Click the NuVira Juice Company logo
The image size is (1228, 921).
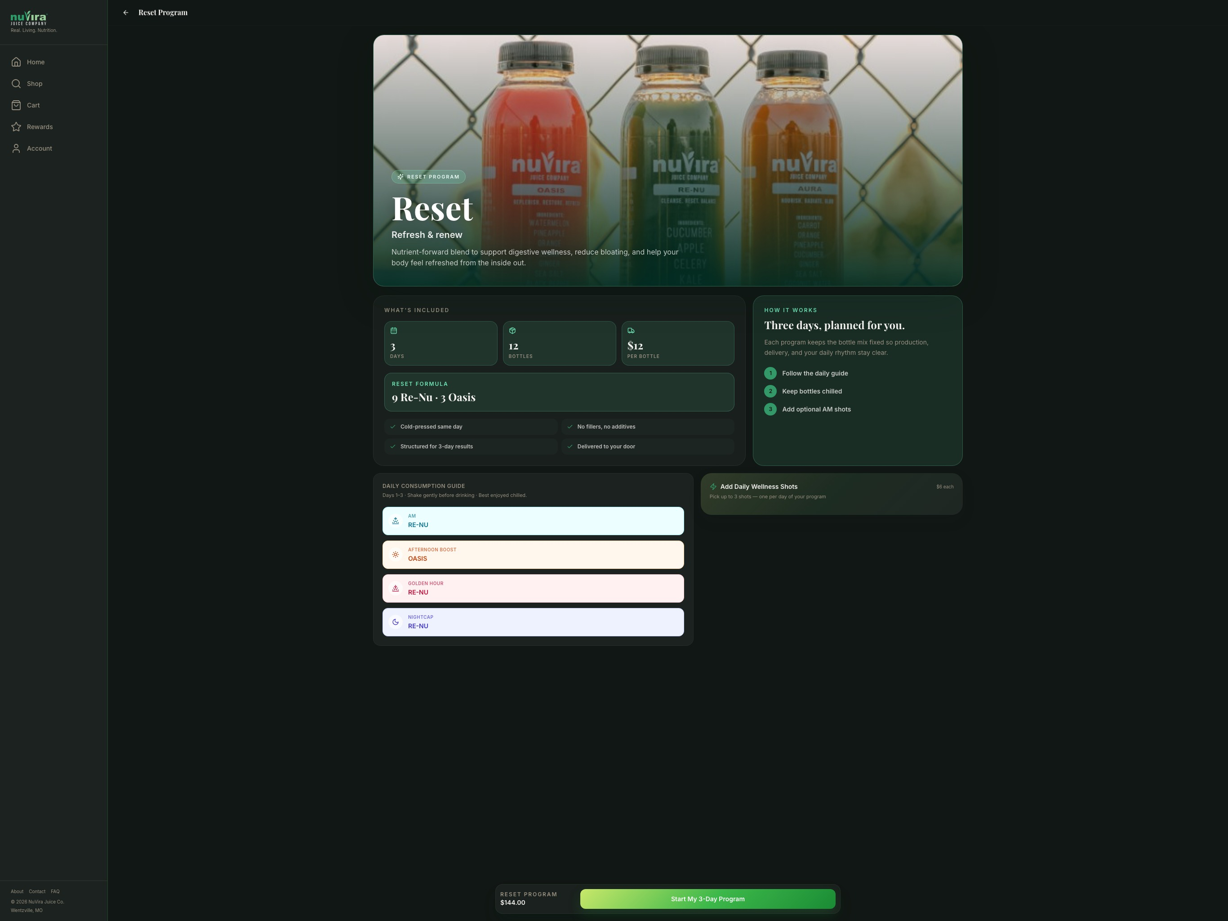[x=29, y=18]
